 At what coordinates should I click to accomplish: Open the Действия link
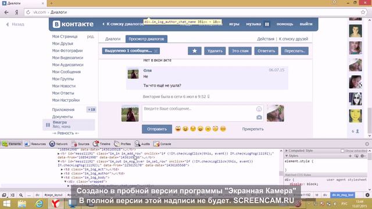tap(266, 39)
